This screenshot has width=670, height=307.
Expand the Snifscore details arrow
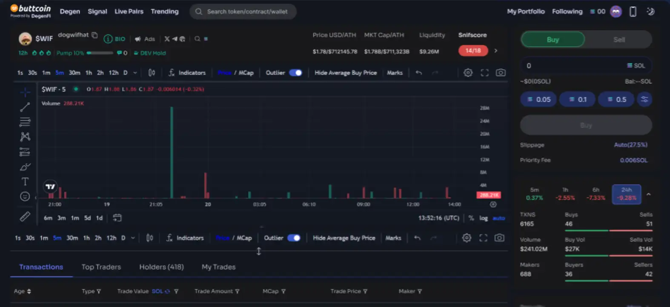(496, 51)
